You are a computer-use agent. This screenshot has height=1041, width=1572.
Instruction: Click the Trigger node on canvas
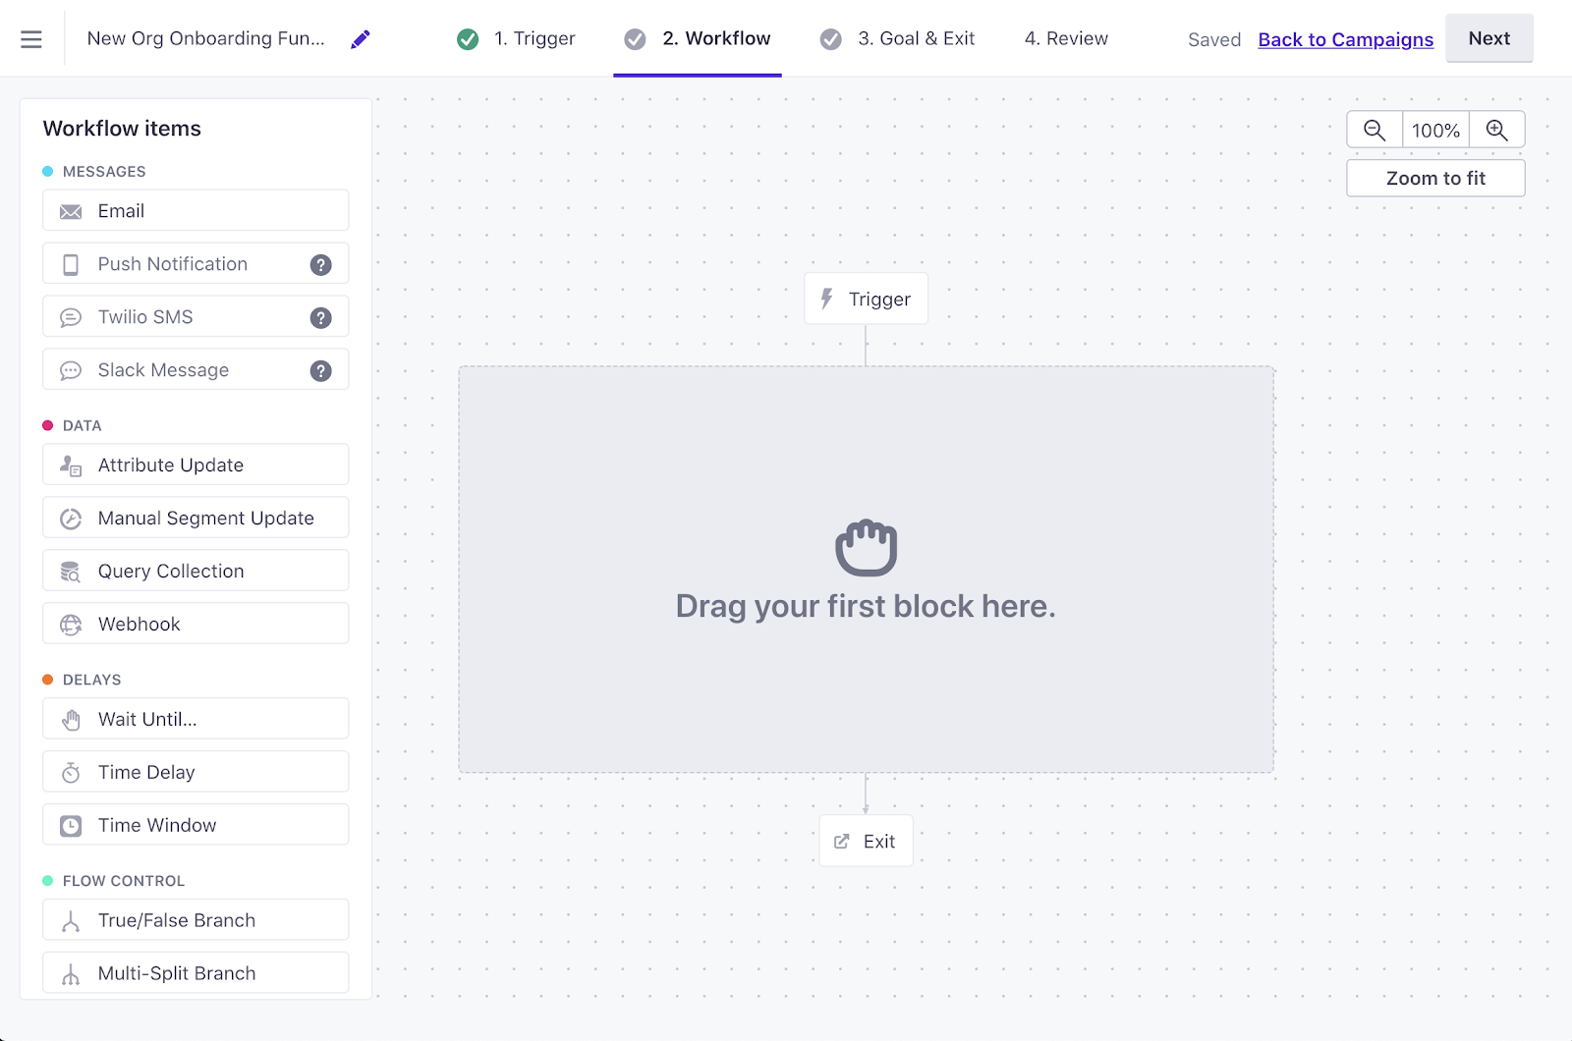point(866,300)
